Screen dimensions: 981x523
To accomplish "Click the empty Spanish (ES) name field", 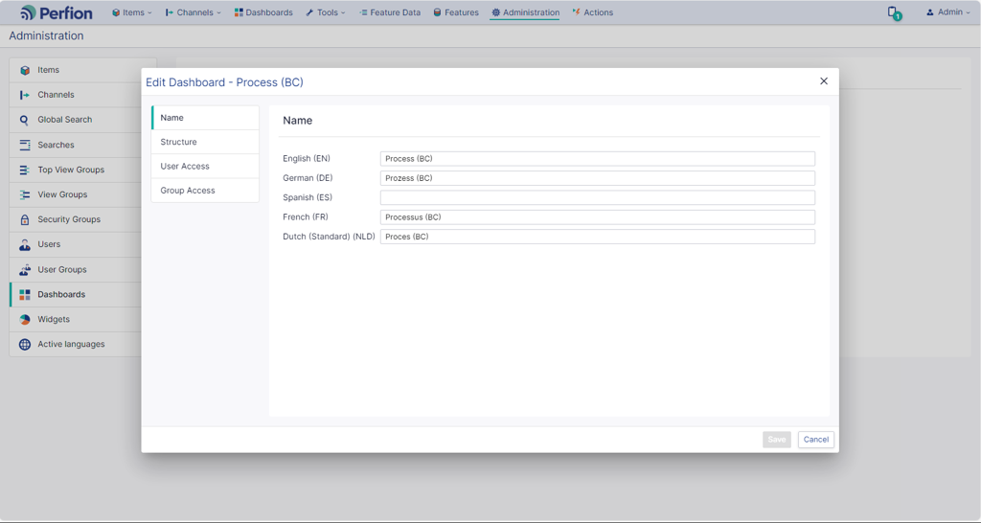I will [x=598, y=197].
